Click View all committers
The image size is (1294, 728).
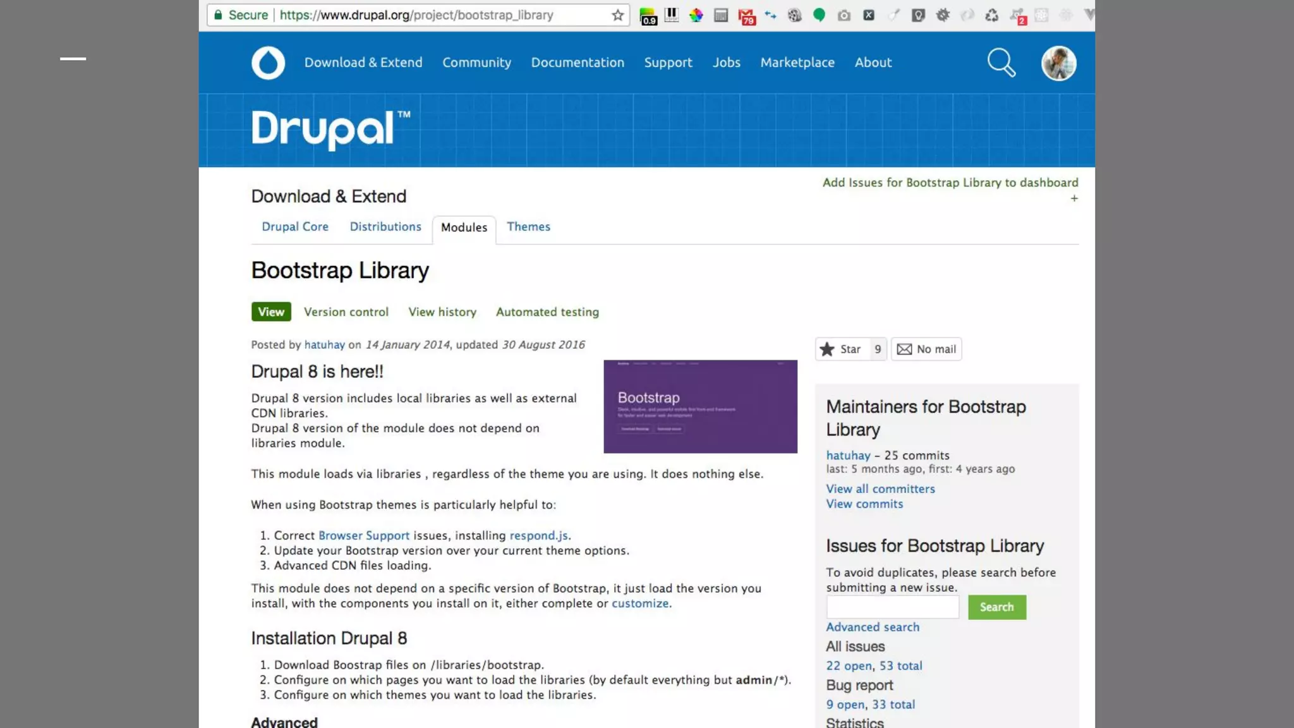pos(880,488)
